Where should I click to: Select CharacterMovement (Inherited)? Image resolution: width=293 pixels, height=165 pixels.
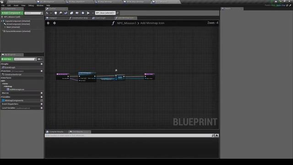[x=18, y=31]
